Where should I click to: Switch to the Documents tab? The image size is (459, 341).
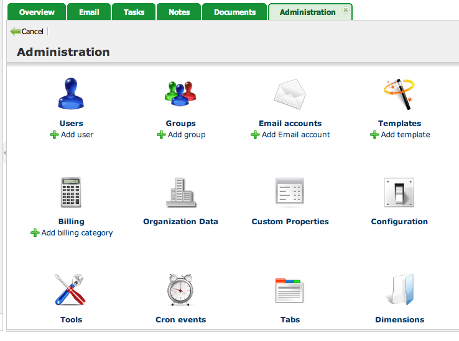pos(234,12)
